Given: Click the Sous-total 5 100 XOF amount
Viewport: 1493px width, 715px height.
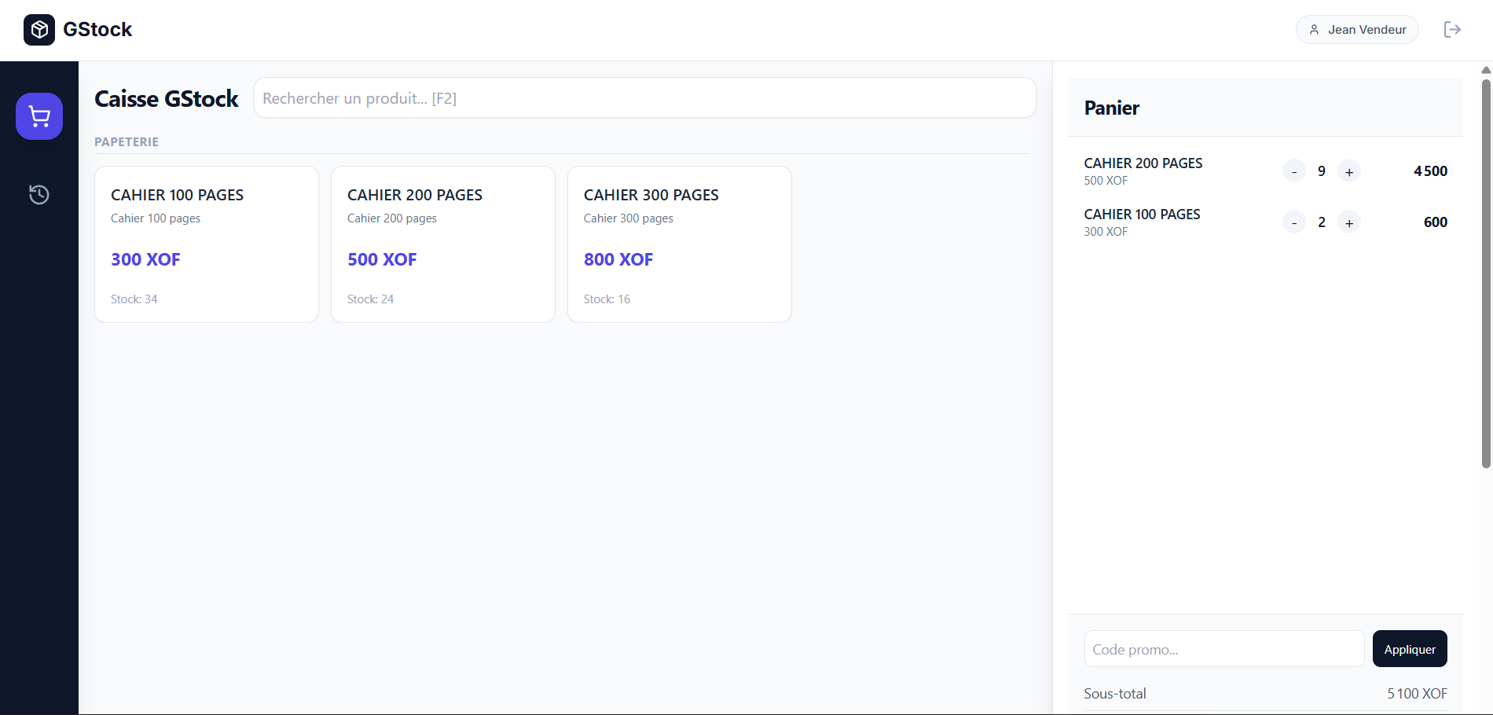Looking at the screenshot, I should click(x=1417, y=694).
